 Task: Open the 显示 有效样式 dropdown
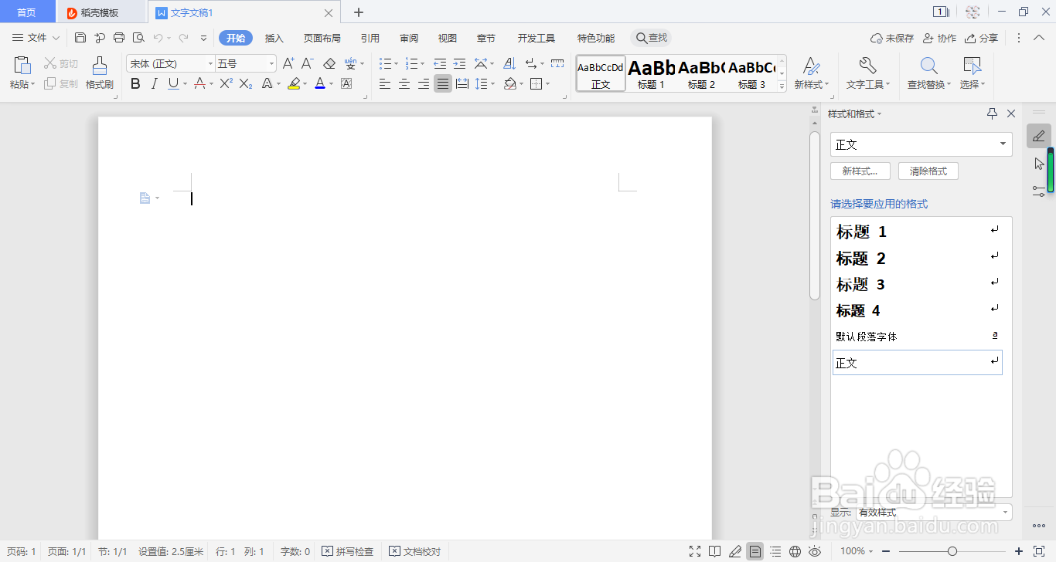933,513
